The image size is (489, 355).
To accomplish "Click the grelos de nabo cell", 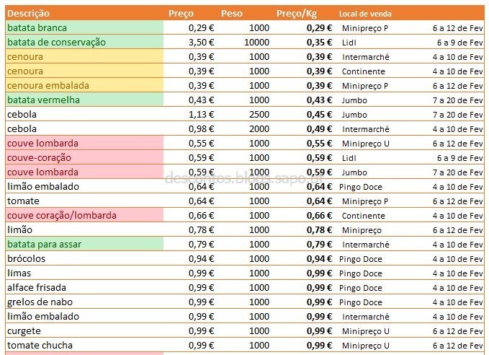I will [x=84, y=302].
